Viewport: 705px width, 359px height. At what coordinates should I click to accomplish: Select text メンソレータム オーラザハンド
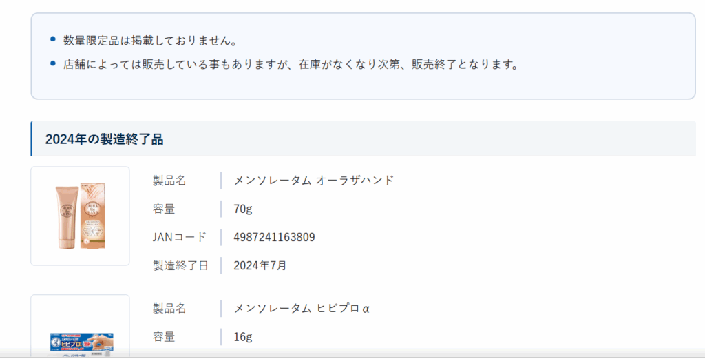pos(314,181)
